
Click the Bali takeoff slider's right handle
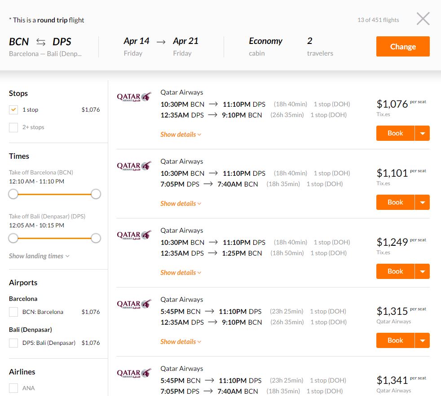coord(96,238)
